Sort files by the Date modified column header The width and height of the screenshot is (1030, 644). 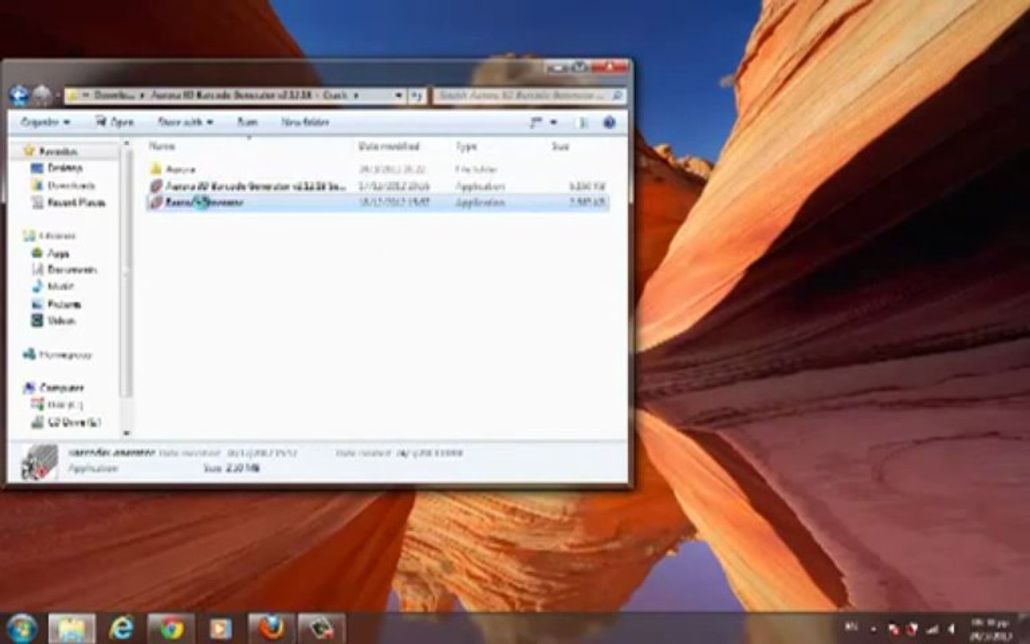(389, 146)
